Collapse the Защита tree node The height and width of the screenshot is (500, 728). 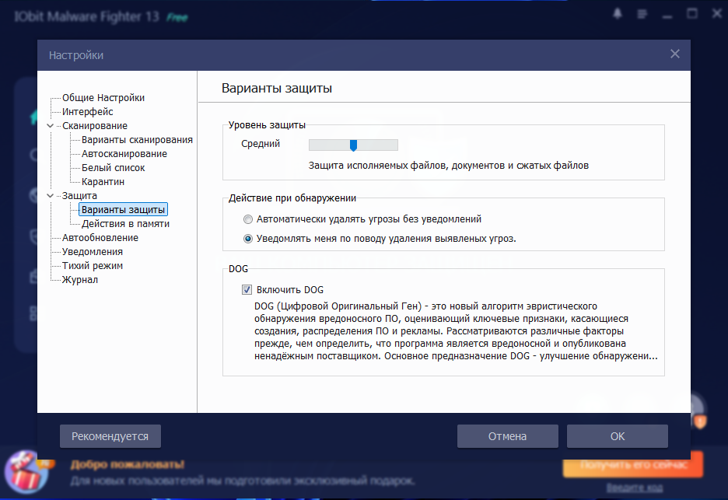click(x=50, y=196)
